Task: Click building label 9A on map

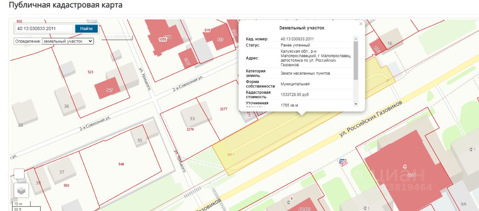Action: 464,204
